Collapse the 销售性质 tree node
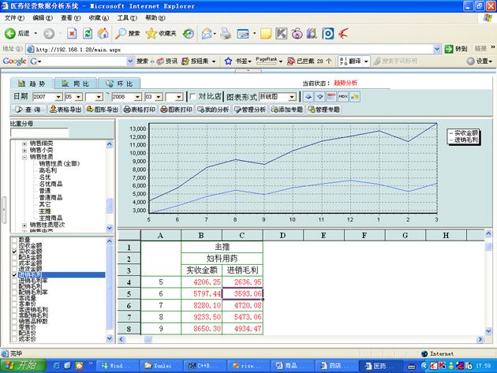This screenshot has width=497, height=373. point(24,157)
